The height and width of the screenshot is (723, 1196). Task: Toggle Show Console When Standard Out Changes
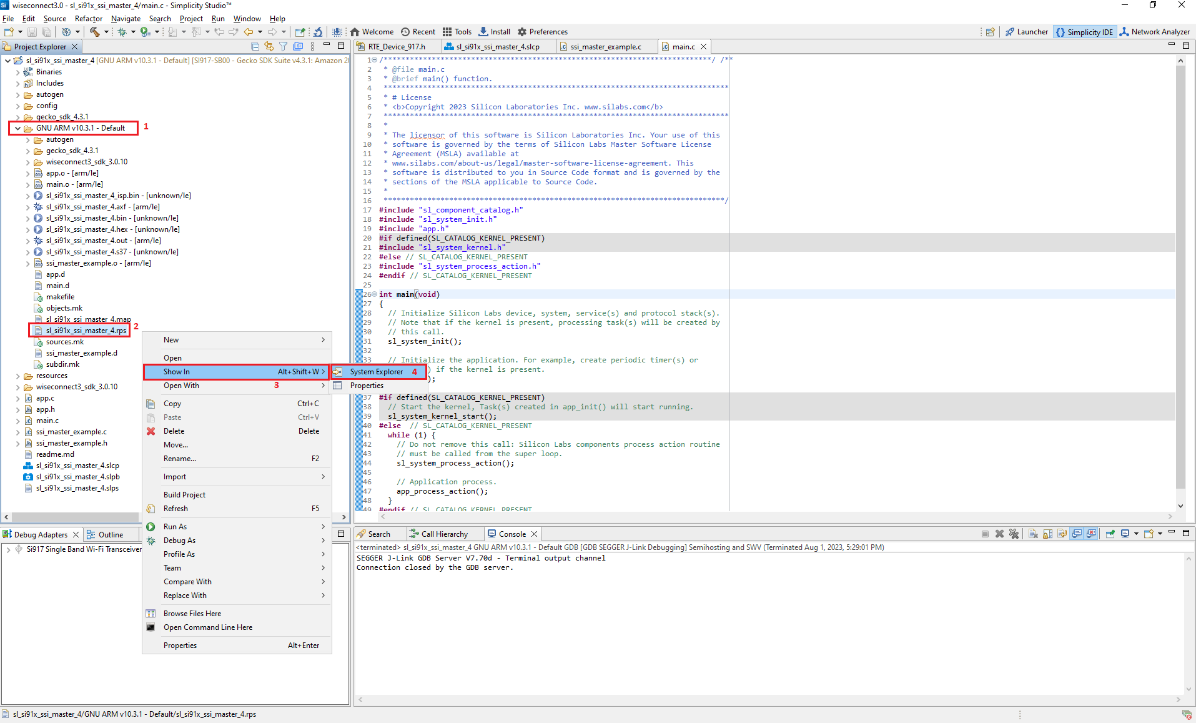1077,534
